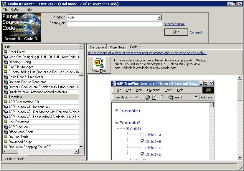
Task: Click the ASP Blackjack row icon
Action: click(6, 127)
